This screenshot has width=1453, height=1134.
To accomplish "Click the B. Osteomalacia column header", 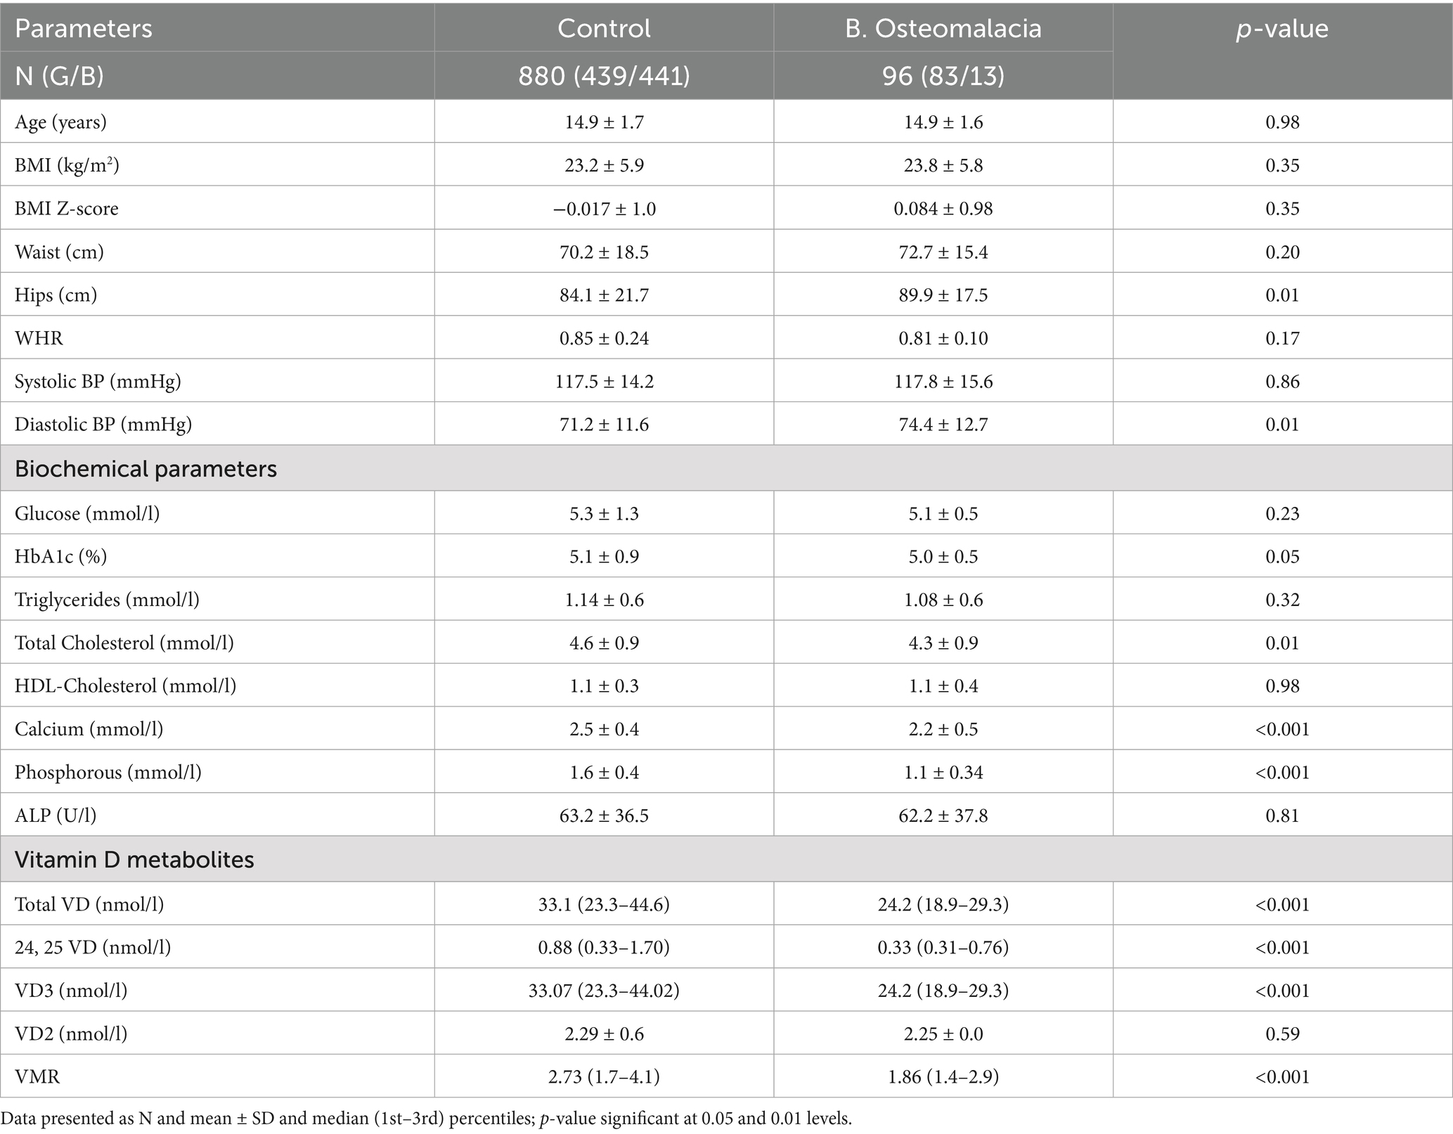I will [x=943, y=28].
